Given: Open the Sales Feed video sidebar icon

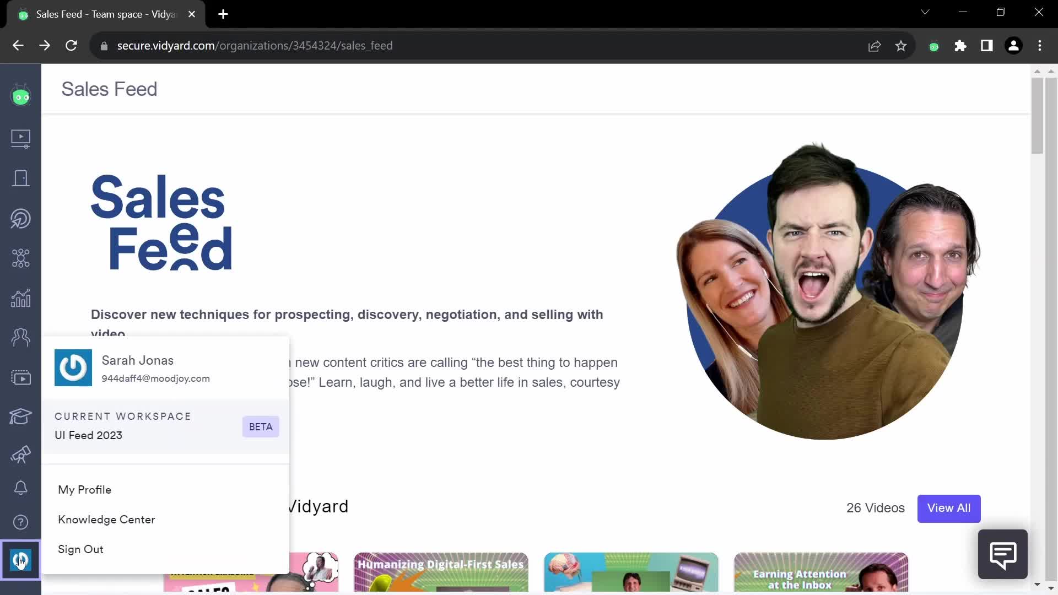Looking at the screenshot, I should pos(20,377).
